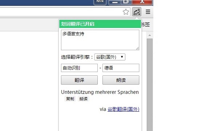Select the 德语 target language field
Image resolution: width=218 pixels, height=131 pixels.
tap(121, 68)
